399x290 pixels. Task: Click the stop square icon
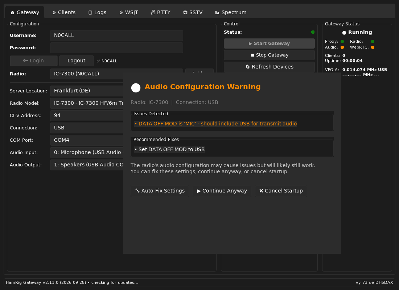coord(252,55)
